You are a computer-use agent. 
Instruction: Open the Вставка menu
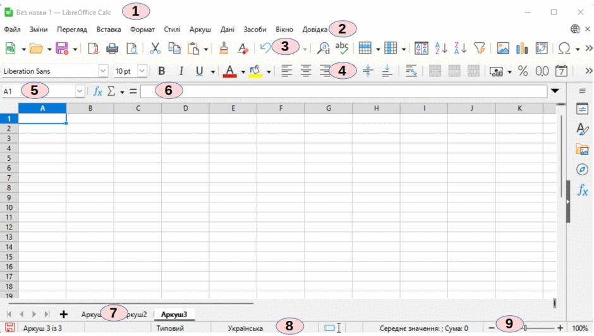pos(109,30)
